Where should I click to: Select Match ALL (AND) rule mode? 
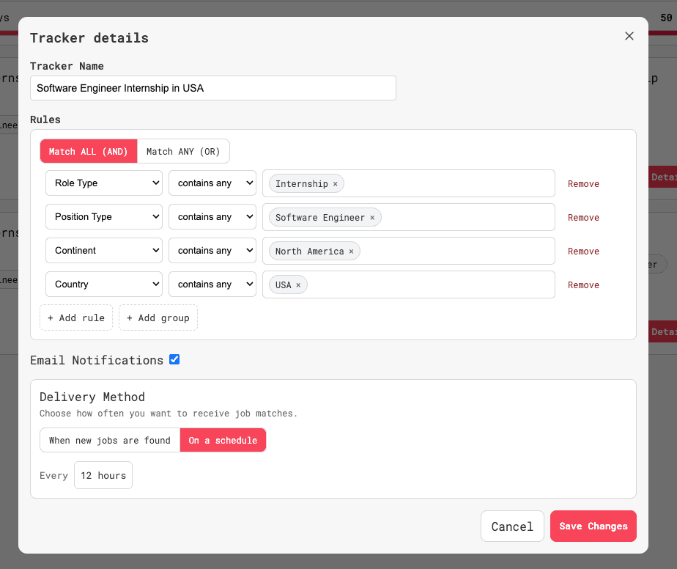coord(89,151)
